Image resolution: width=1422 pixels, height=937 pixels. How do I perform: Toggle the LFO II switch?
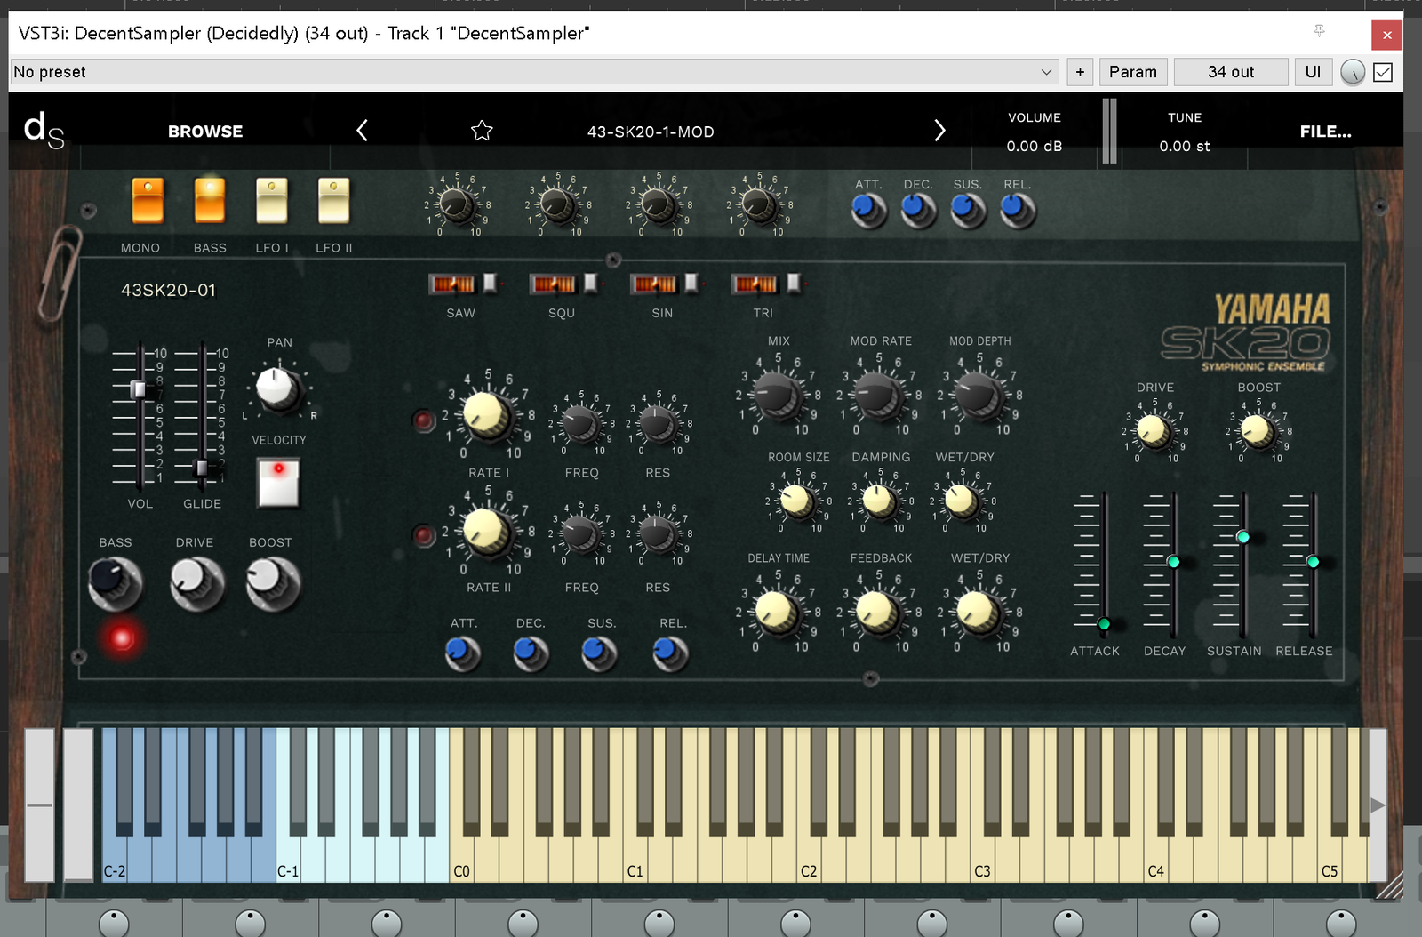(333, 201)
